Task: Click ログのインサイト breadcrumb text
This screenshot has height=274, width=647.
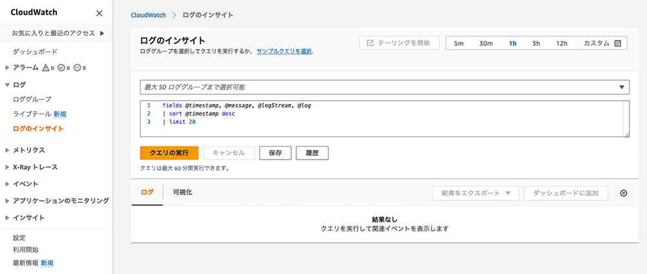Action: click(208, 16)
